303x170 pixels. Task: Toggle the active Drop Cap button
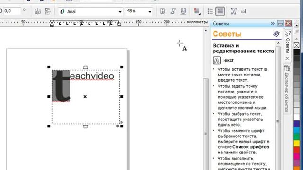click(220, 11)
